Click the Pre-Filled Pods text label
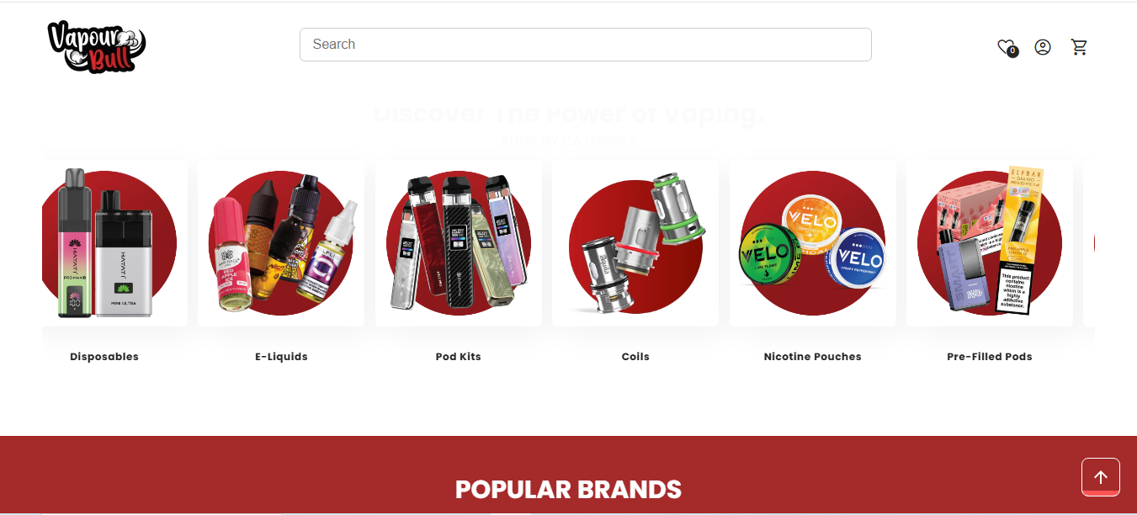This screenshot has height=515, width=1137. point(990,357)
